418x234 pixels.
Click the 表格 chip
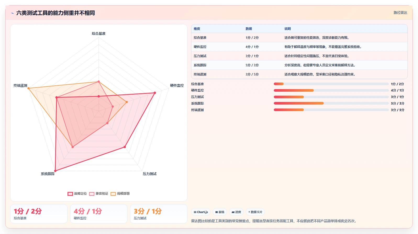click(x=220, y=212)
